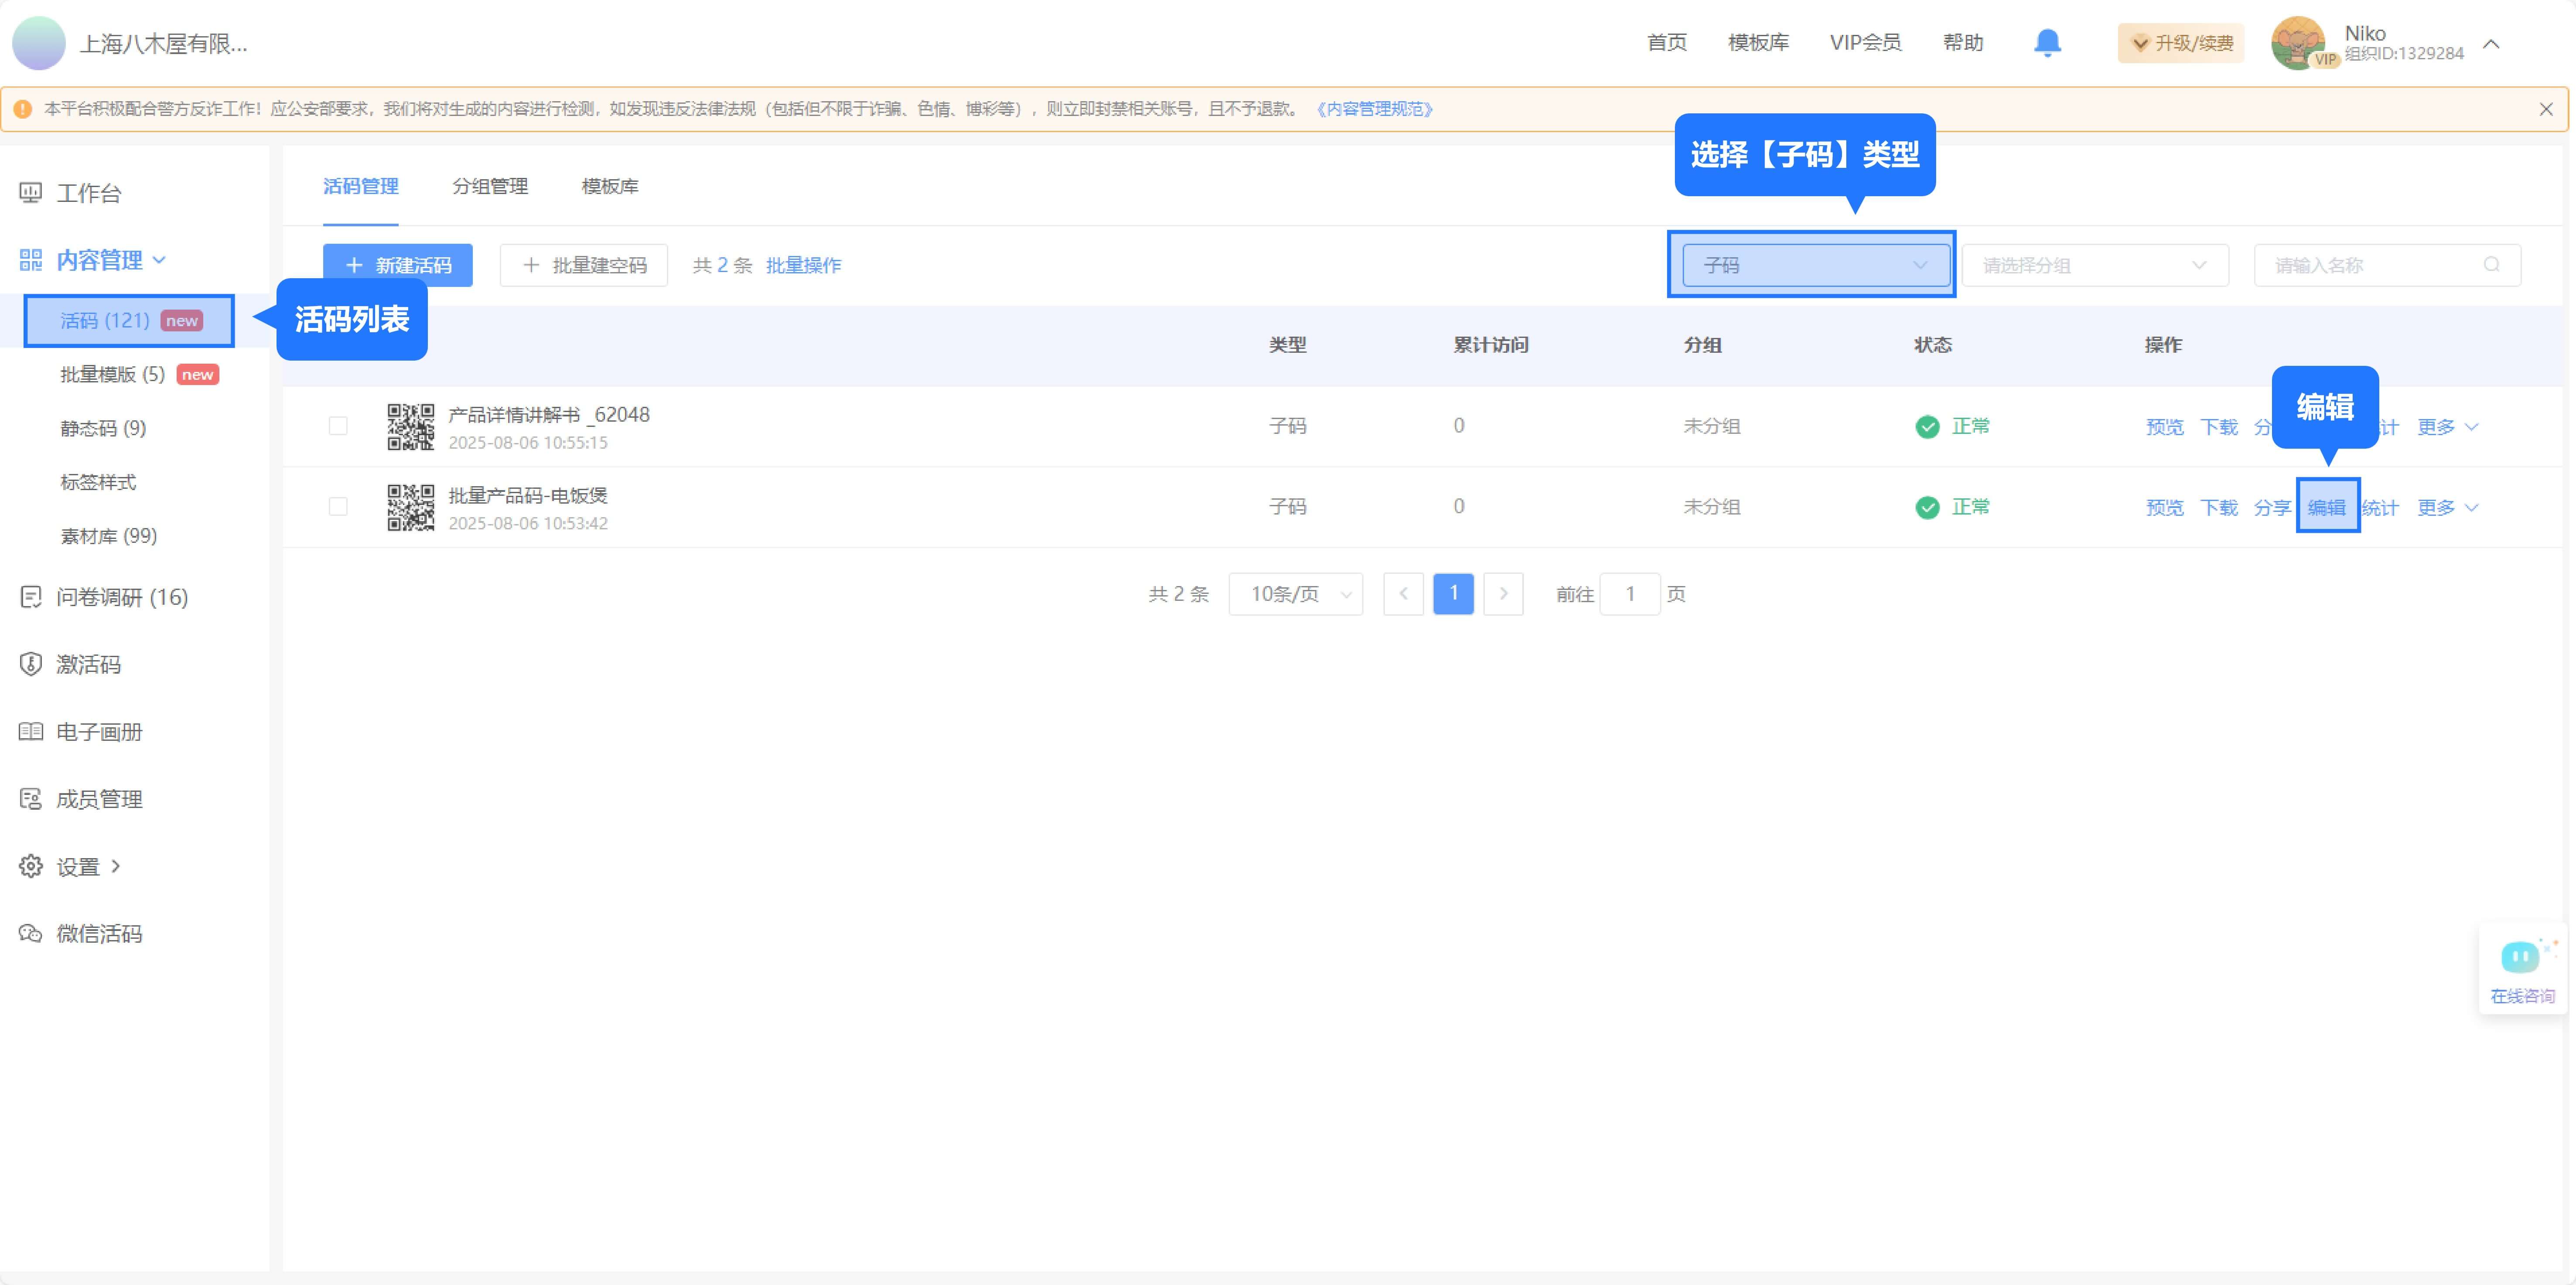Check the 批量产品码-电饭煲 row checkbox
The width and height of the screenshot is (2576, 1285).
338,507
